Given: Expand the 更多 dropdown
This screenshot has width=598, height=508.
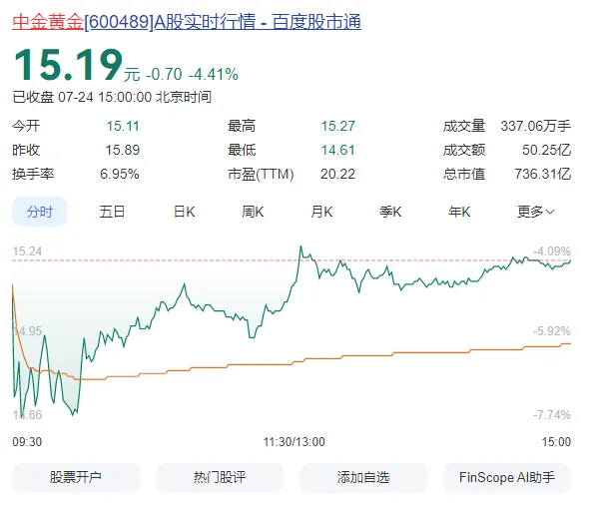Looking at the screenshot, I should click(535, 212).
